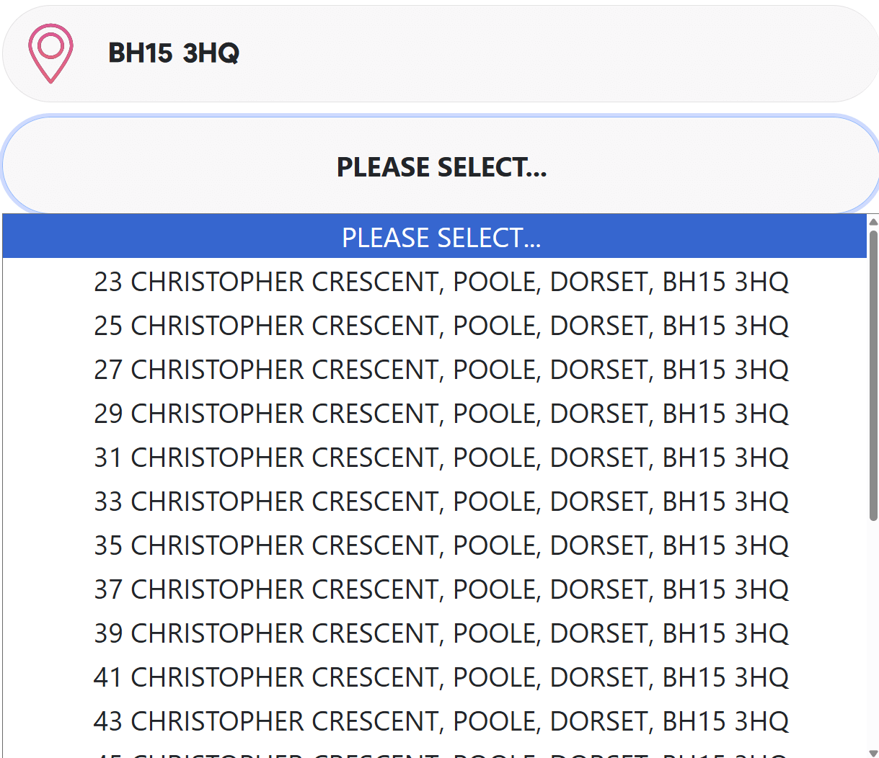The width and height of the screenshot is (879, 758).
Task: Choose 27 Christopher Crescent address
Action: pos(440,369)
